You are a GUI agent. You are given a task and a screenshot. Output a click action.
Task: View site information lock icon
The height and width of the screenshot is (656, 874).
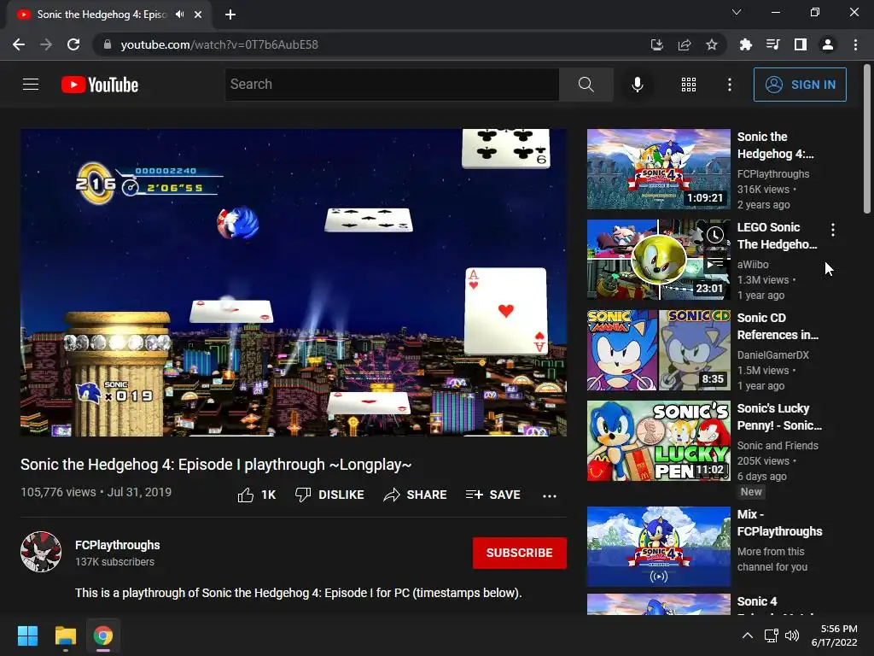pos(108,44)
